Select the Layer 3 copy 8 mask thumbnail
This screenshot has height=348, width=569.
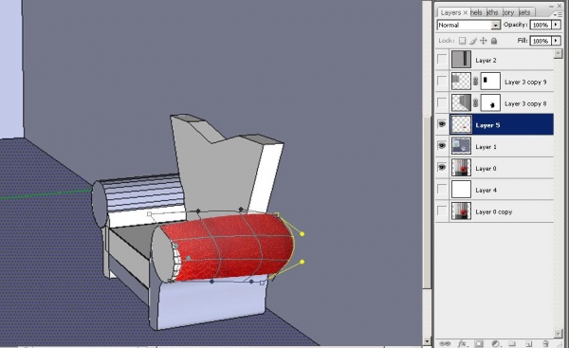tap(490, 102)
